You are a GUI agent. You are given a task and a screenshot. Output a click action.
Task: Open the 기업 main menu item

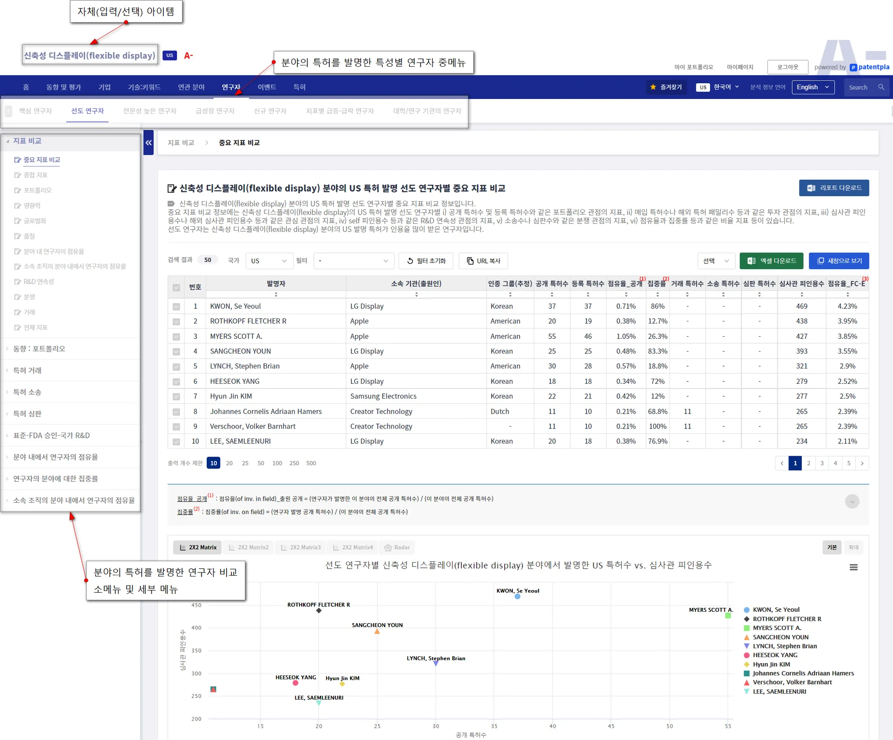coord(104,87)
